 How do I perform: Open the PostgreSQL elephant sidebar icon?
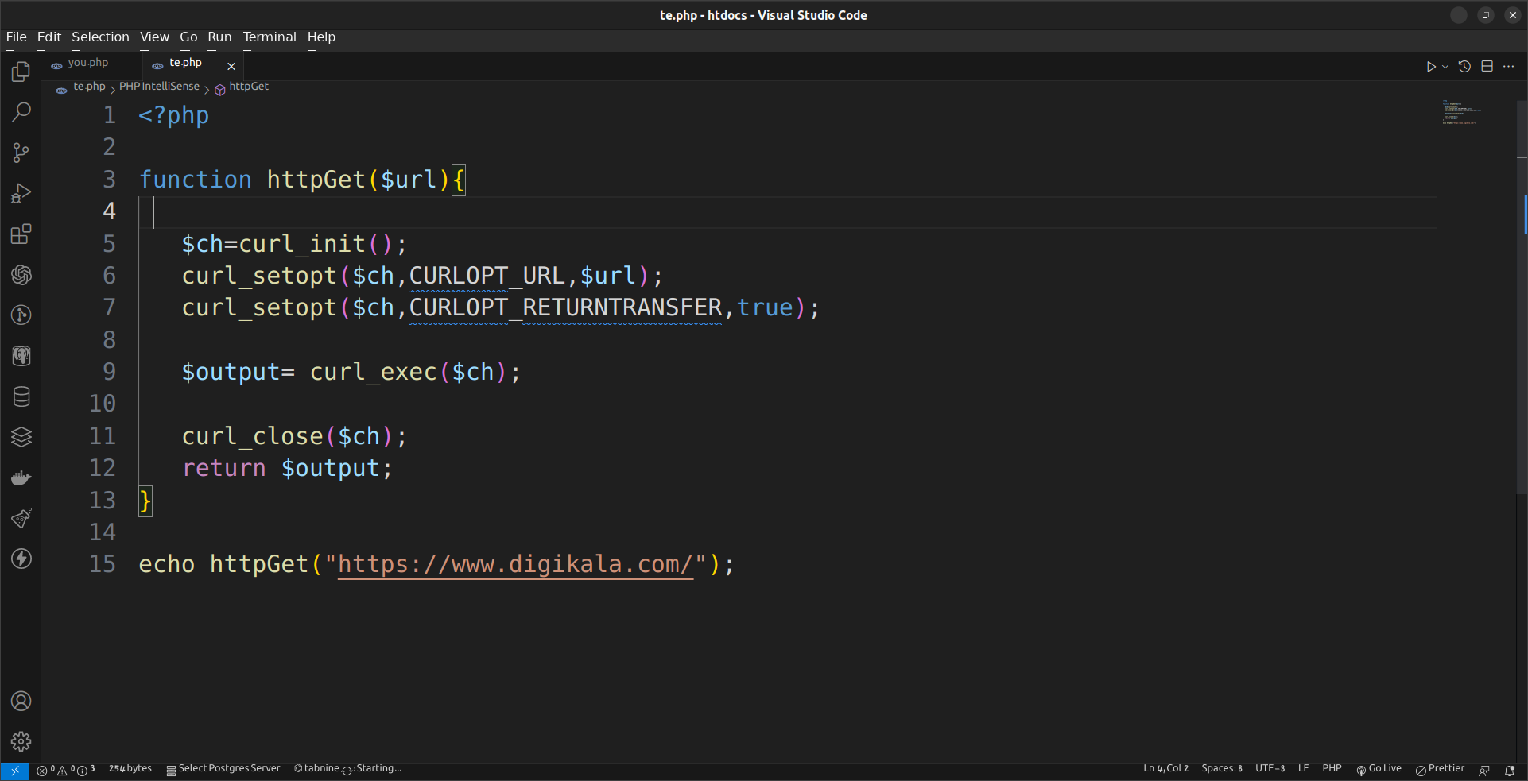[21, 356]
